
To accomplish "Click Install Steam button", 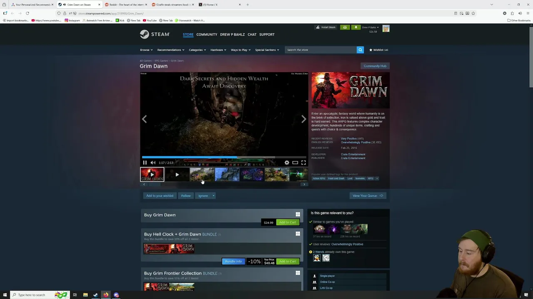I will 326,27.
